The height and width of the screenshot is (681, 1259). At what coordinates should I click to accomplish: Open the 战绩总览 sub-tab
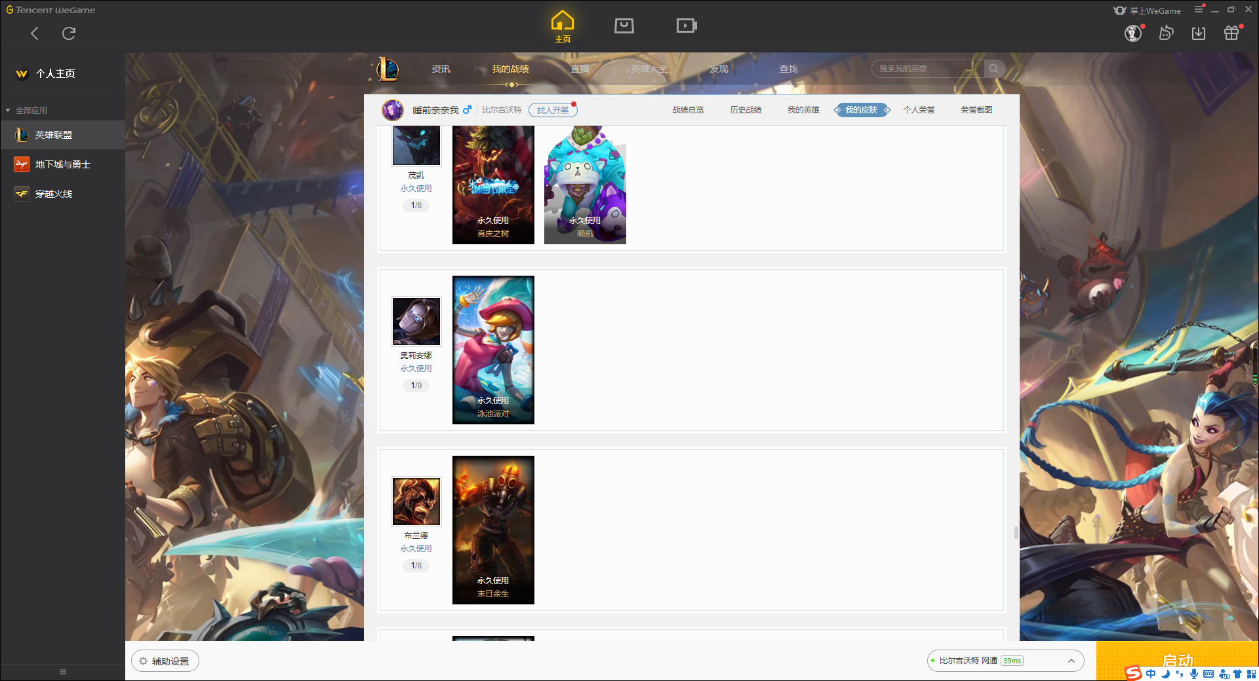click(x=688, y=110)
